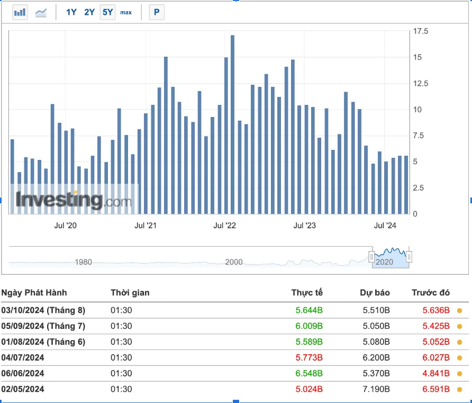472x403 pixels.
Task: Click the tallest bar after Jul '22
Action: (x=232, y=124)
